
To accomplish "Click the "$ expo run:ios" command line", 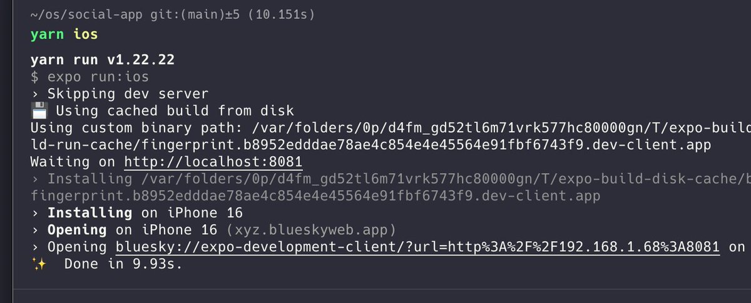I will [89, 77].
